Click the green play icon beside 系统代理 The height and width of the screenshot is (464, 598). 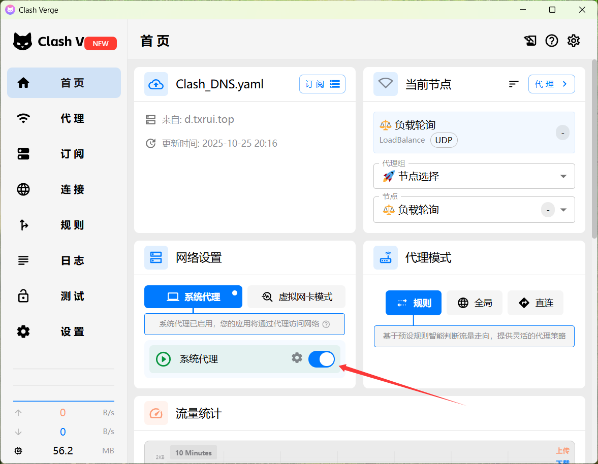point(163,359)
